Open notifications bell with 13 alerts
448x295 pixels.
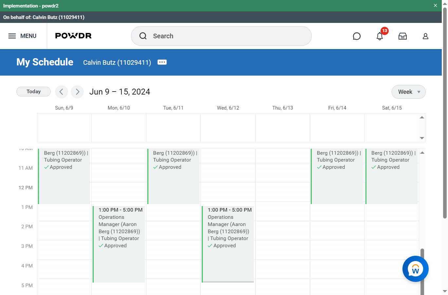[x=380, y=36]
